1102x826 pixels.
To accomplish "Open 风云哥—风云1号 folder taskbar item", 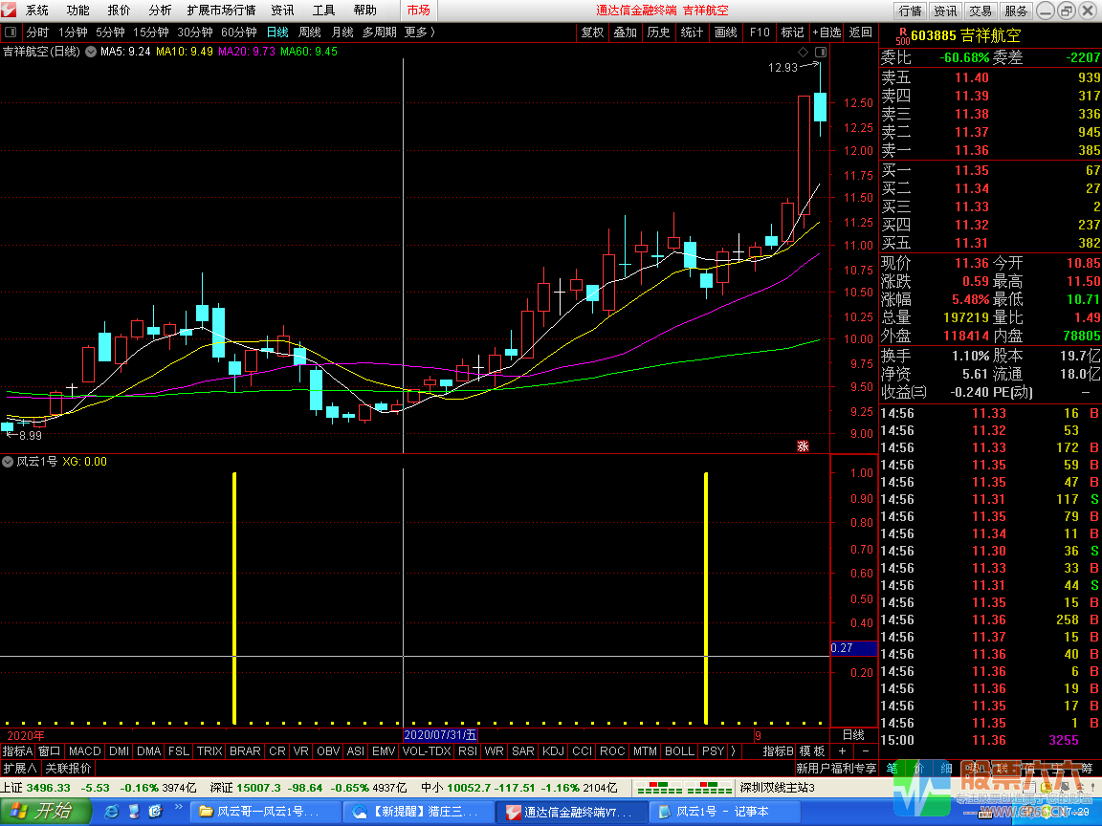I will [266, 812].
